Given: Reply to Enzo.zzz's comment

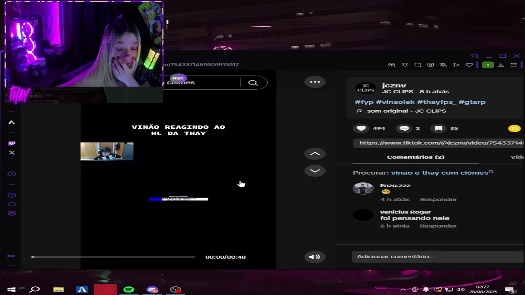Looking at the screenshot, I should click(438, 200).
